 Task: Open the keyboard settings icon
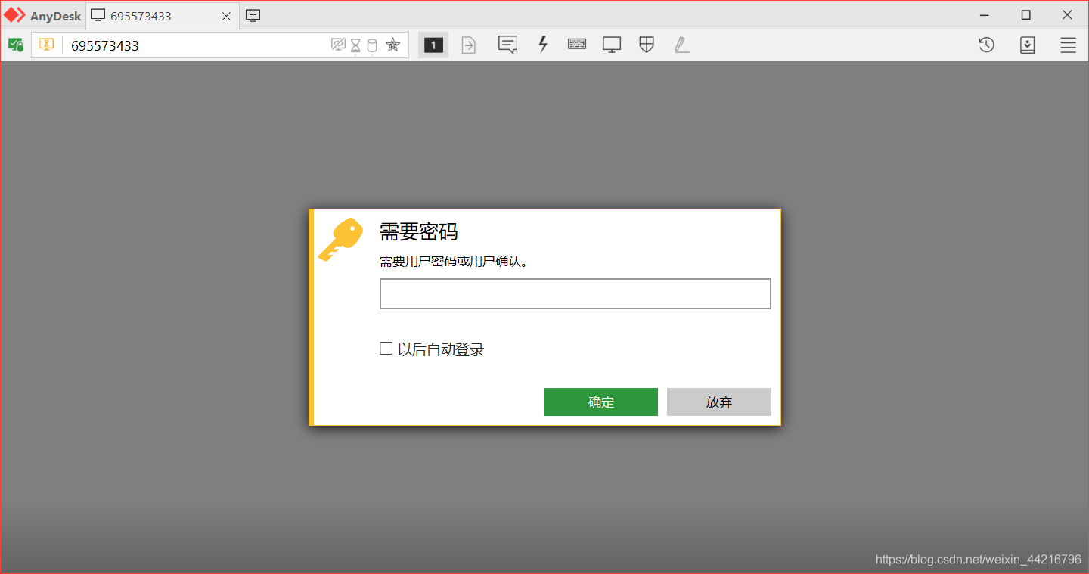(x=577, y=45)
